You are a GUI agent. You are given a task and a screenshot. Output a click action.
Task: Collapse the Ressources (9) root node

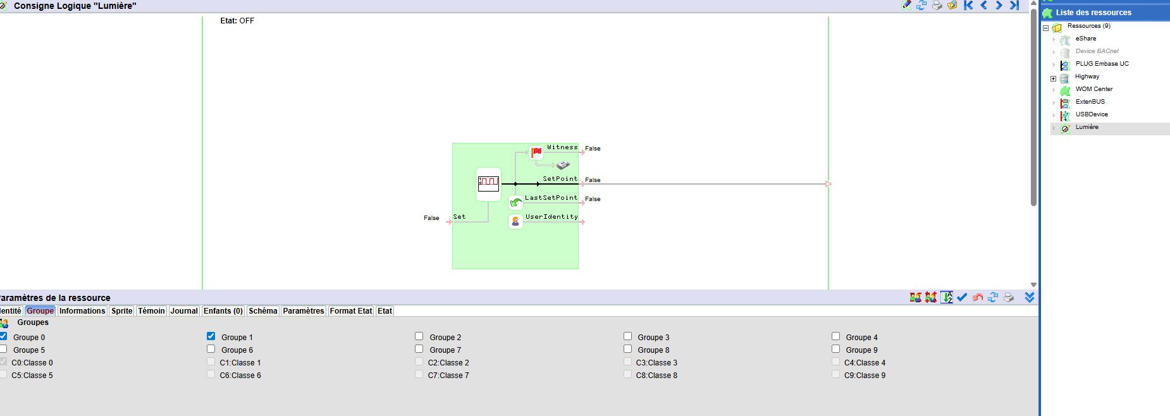pyautogui.click(x=1045, y=28)
